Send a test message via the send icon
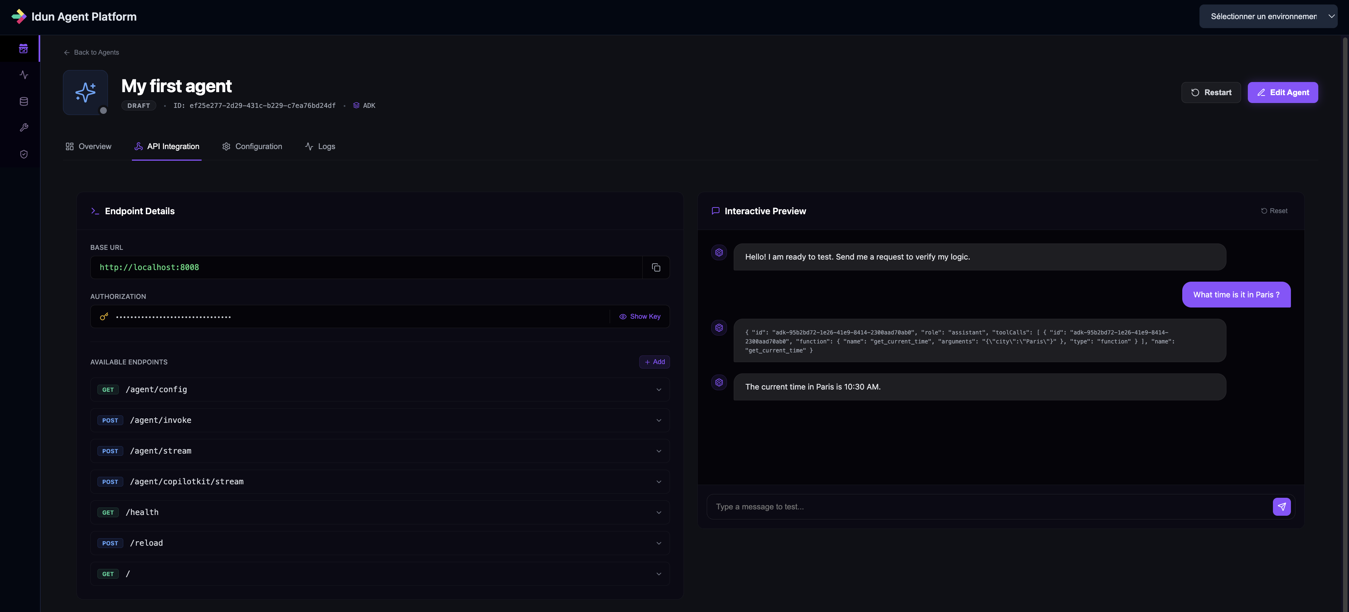The width and height of the screenshot is (1349, 612). [1282, 506]
